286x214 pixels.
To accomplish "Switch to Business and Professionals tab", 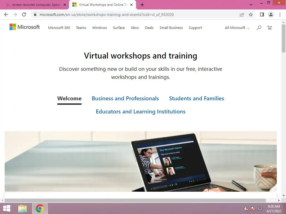I will tap(125, 98).
